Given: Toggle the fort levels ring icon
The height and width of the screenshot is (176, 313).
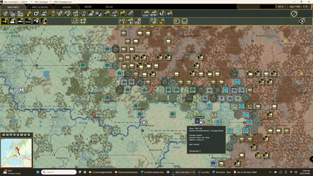Looking at the screenshot, I should click(x=36, y=14).
